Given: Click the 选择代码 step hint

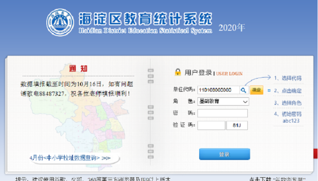Looking at the screenshot, I should (288, 78).
